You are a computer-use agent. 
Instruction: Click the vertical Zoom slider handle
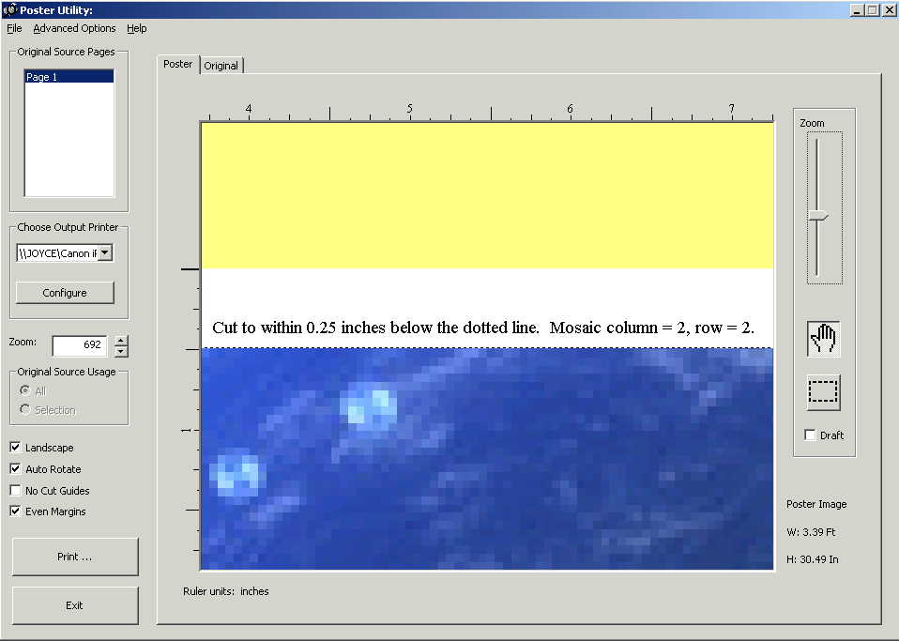(x=819, y=218)
